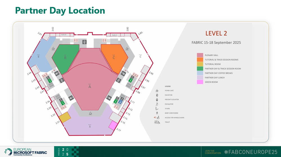Click room number 2.95 label
281x157 pixels.
pyautogui.click(x=151, y=73)
